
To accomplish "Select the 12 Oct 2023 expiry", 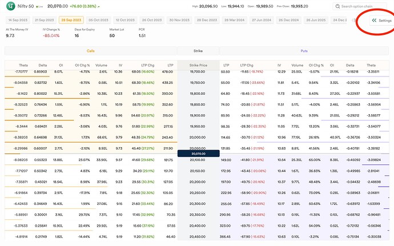I will pos(125,20).
